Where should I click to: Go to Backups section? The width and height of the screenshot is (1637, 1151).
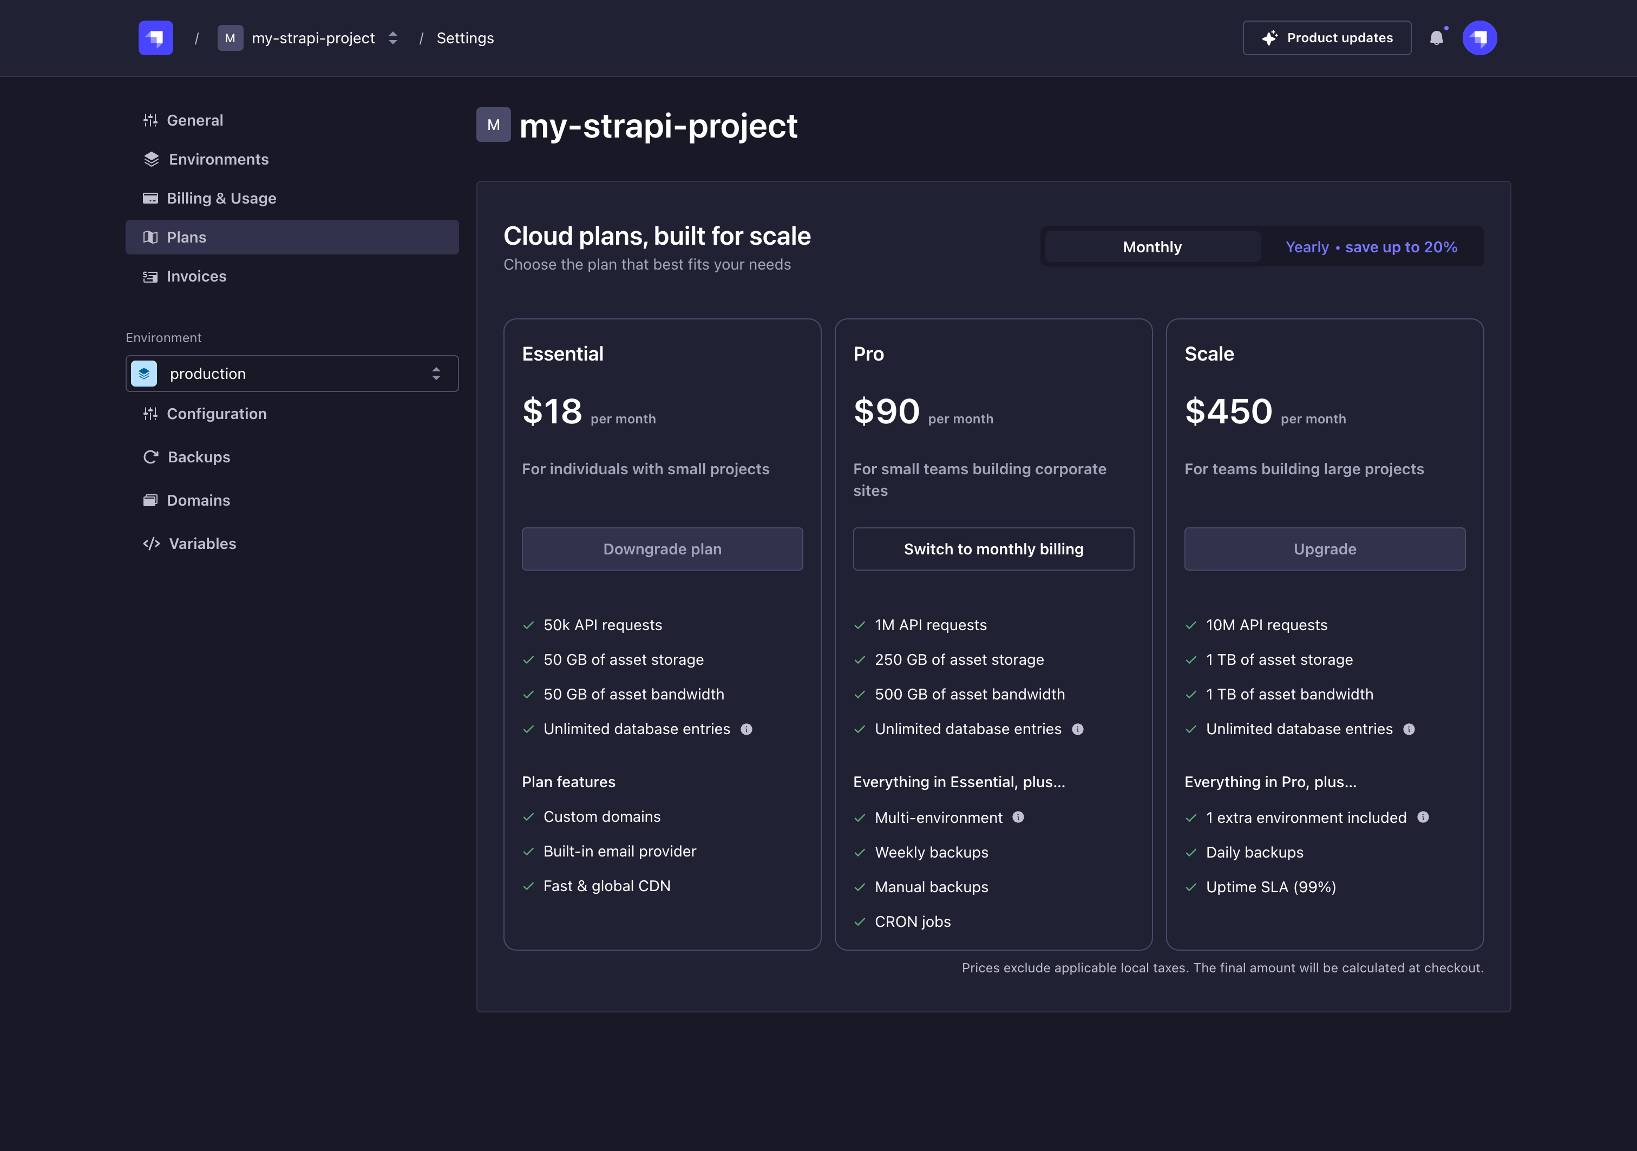click(x=292, y=457)
